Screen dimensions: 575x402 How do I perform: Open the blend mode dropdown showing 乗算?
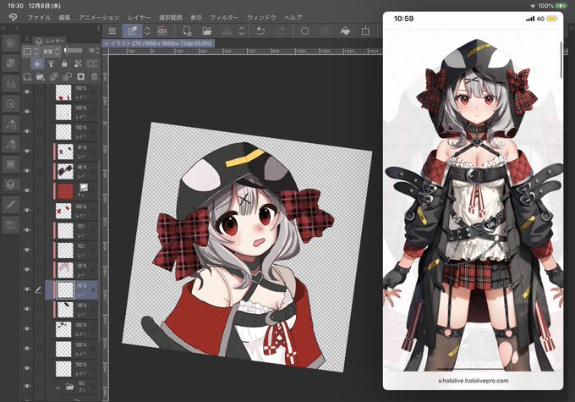point(51,52)
